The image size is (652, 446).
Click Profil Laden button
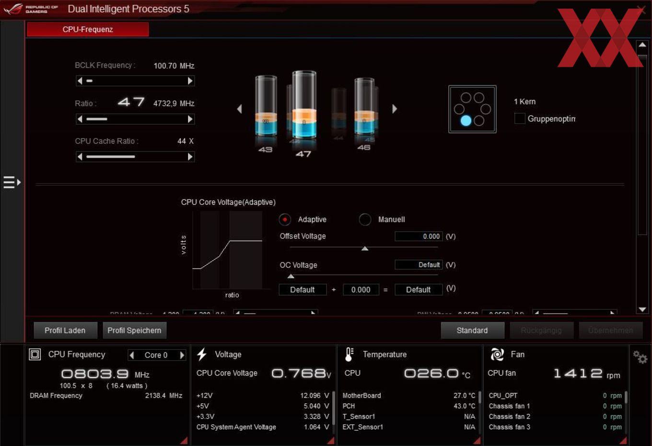65,330
